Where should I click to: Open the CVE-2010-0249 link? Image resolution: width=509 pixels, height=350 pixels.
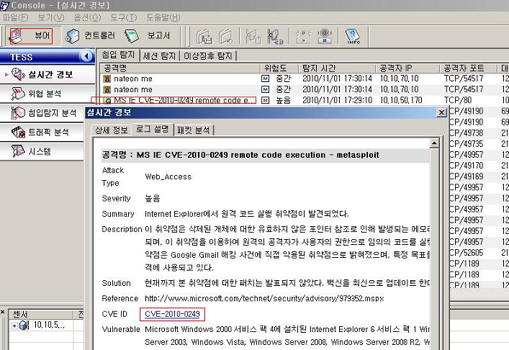[x=172, y=314]
